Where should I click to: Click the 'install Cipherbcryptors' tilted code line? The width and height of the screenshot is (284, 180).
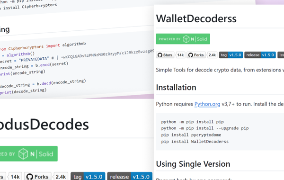[x=29, y=7]
